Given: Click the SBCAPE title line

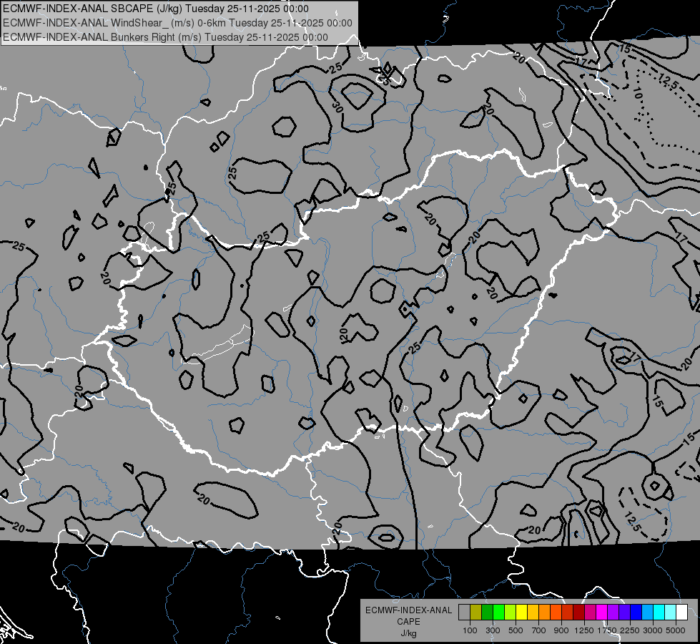Looking at the screenshot, I should [x=155, y=9].
